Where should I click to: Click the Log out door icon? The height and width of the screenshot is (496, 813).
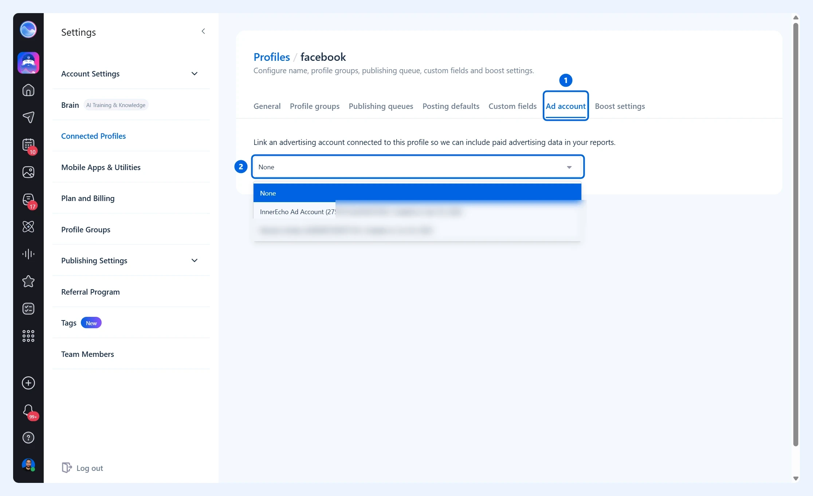[x=67, y=468]
